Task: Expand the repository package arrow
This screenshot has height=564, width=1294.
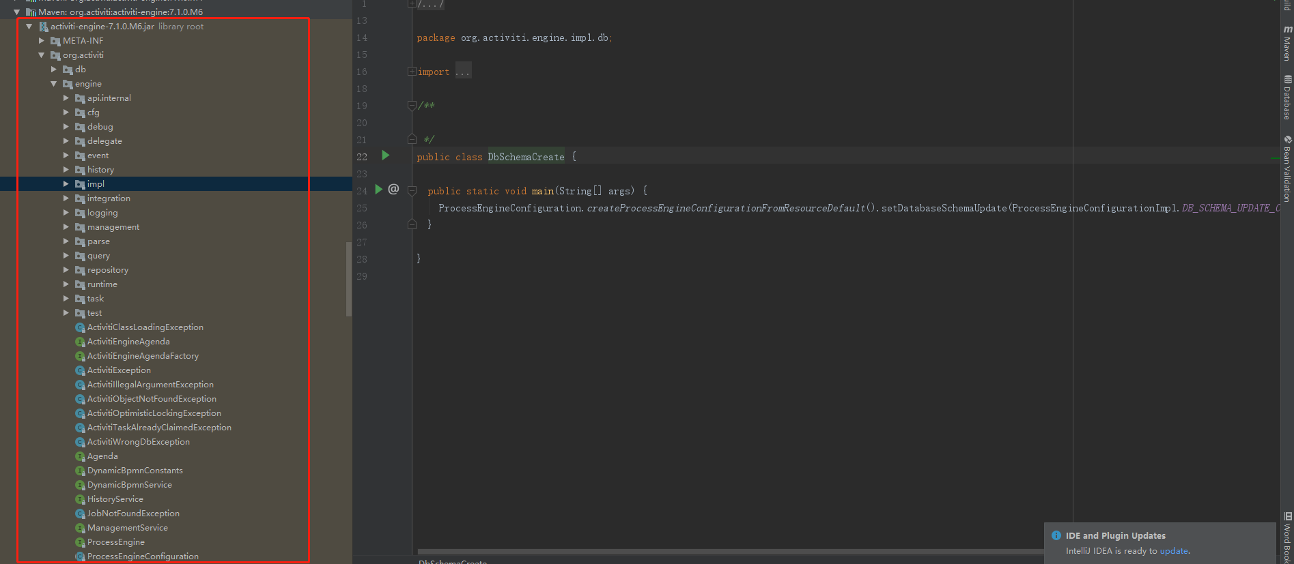Action: 66,270
